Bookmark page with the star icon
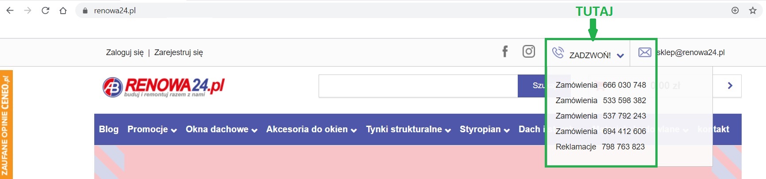Viewport: 766px width, 179px height. 753,11
